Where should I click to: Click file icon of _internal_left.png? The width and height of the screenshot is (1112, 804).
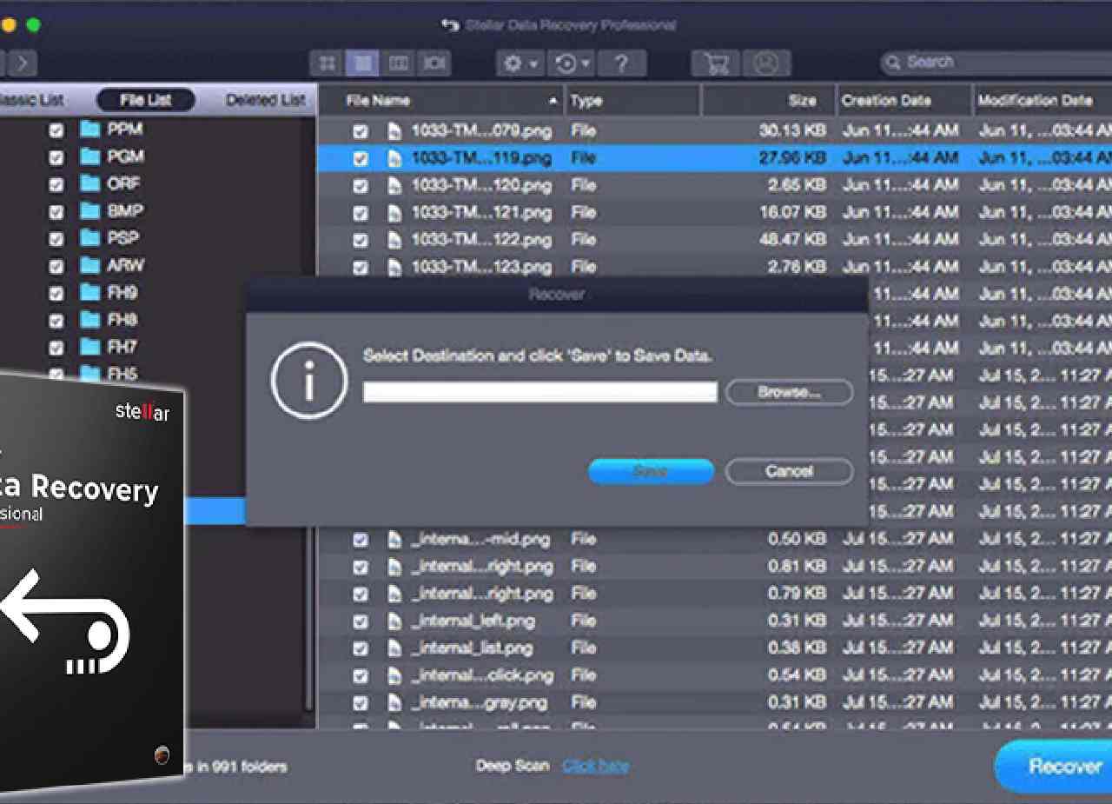pyautogui.click(x=395, y=621)
